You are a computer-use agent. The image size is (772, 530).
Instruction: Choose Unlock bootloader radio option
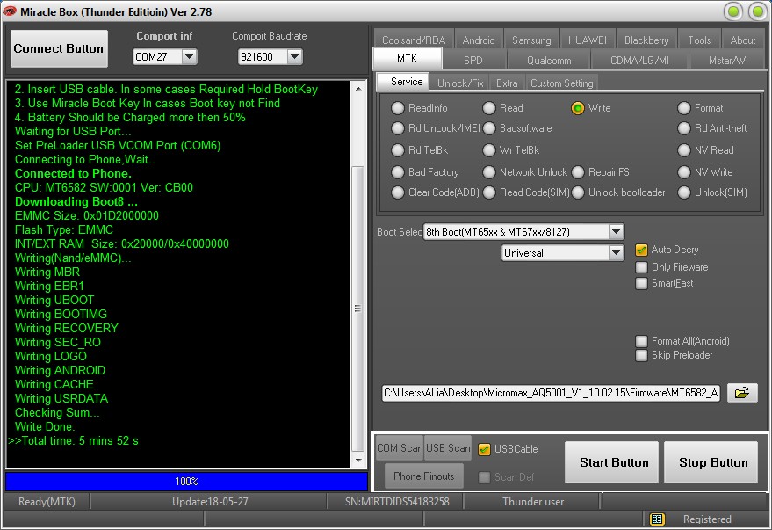(x=578, y=192)
